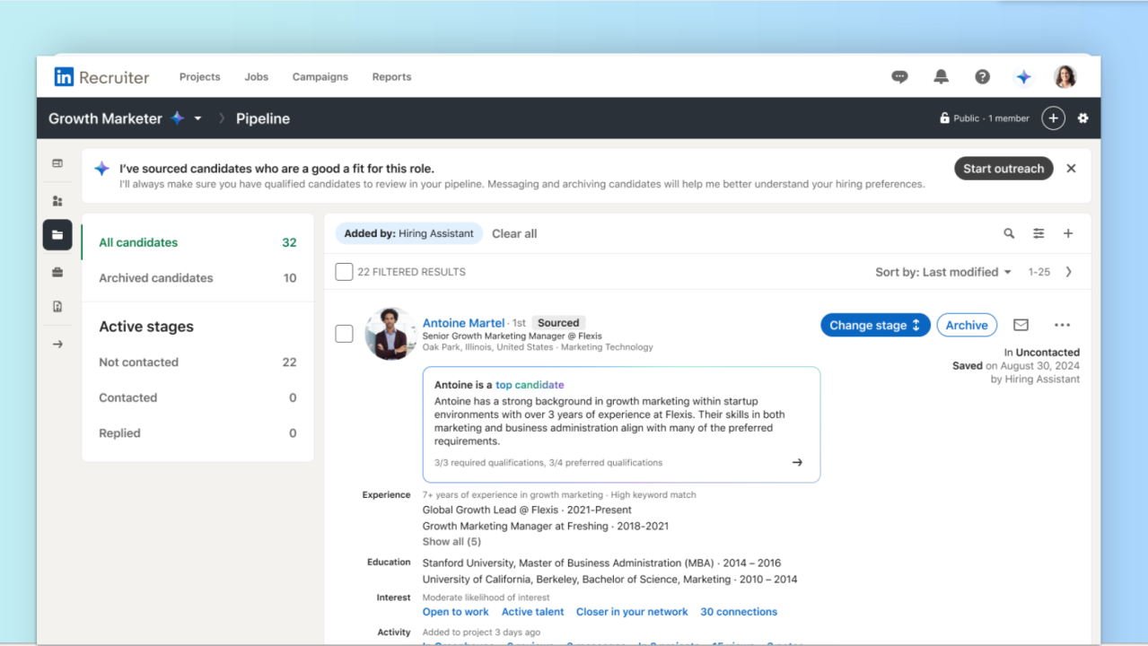Dismiss the sourced candidates banner
This screenshot has height=646, width=1148.
(1071, 169)
